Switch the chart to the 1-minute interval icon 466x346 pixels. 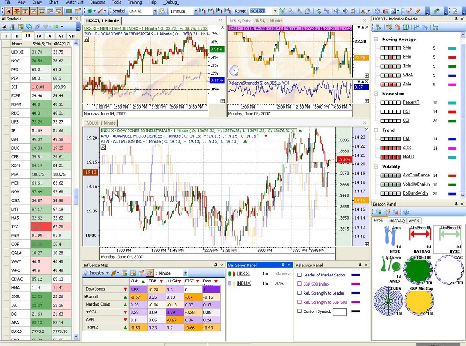[203, 11]
